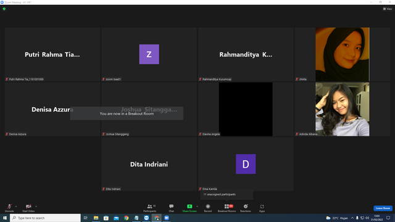Open the weather widget showing 33°C Hujan
The height and width of the screenshot is (222, 395).
[x=337, y=218]
